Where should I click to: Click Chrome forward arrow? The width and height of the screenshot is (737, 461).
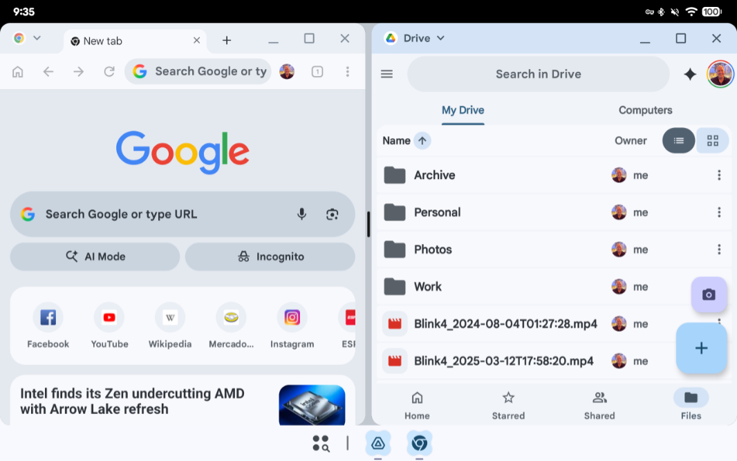tap(79, 72)
